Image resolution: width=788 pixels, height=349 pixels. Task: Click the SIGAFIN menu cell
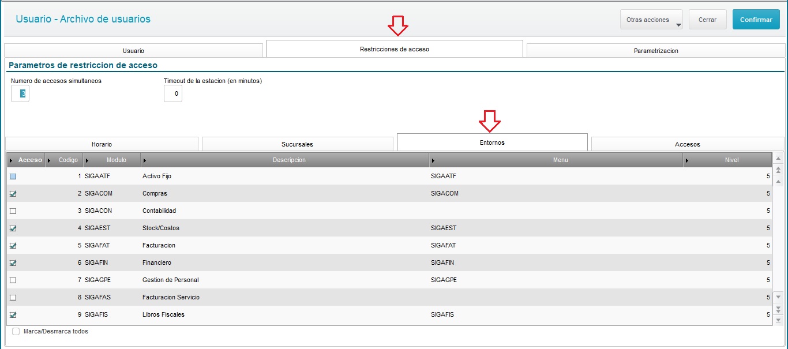coord(556,262)
